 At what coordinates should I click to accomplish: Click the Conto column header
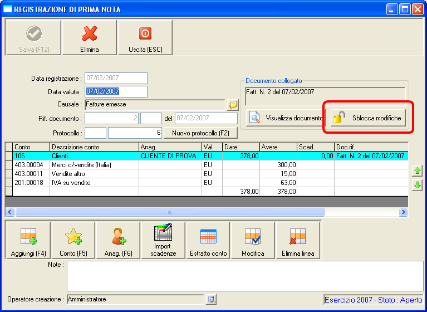pos(31,147)
